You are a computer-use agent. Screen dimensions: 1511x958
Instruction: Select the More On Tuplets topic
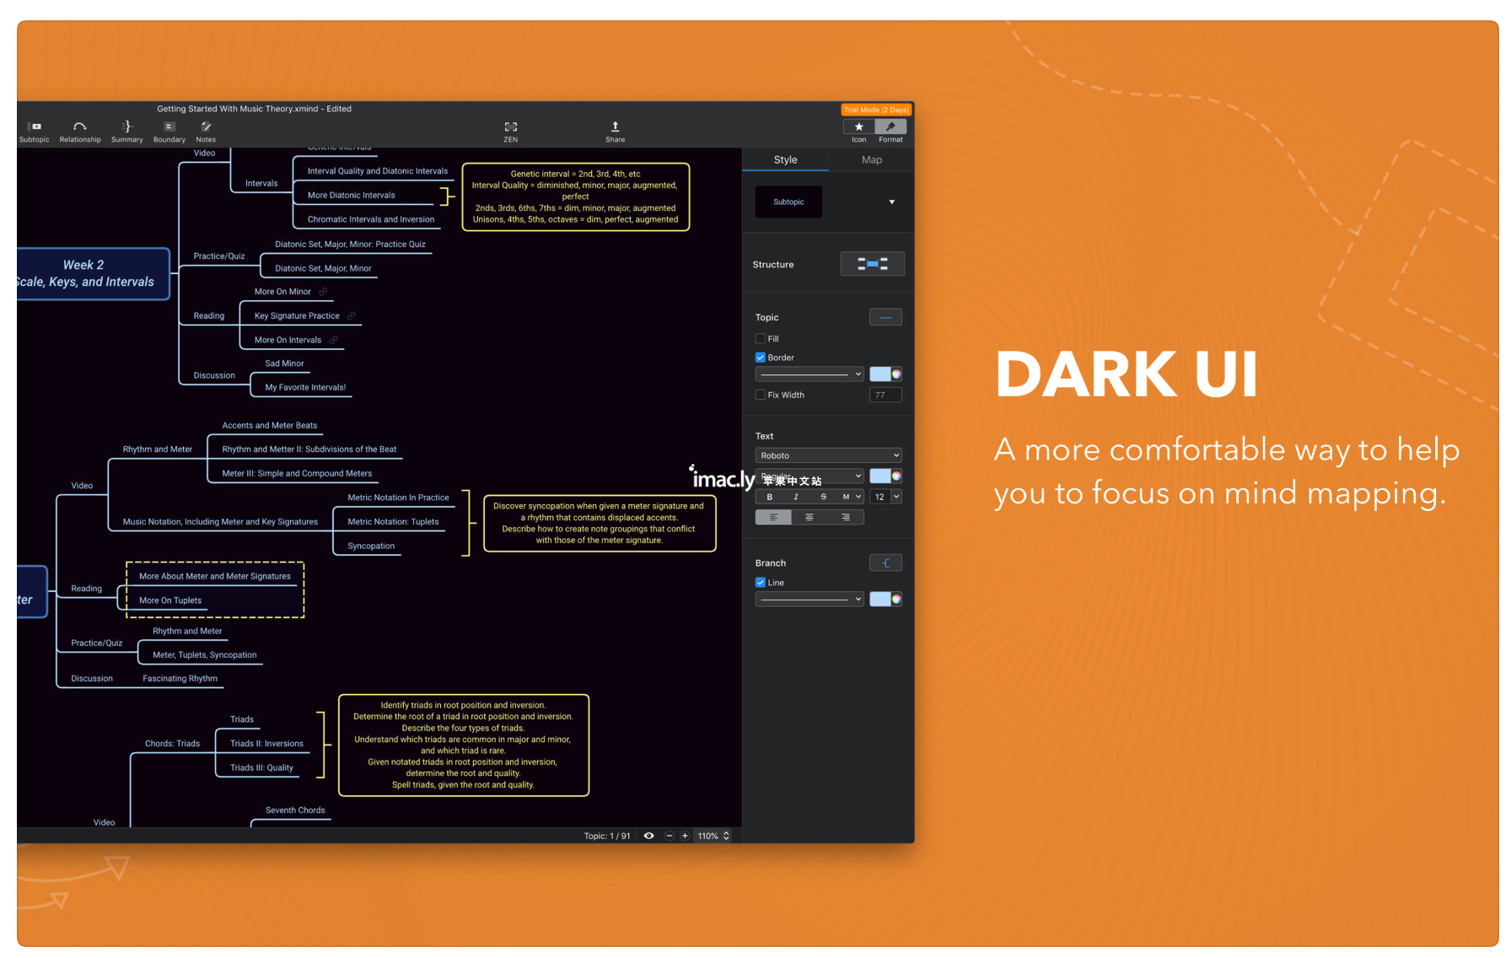pyautogui.click(x=170, y=600)
